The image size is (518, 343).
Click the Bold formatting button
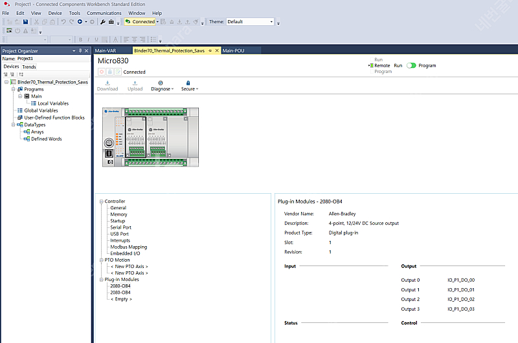(80, 39)
